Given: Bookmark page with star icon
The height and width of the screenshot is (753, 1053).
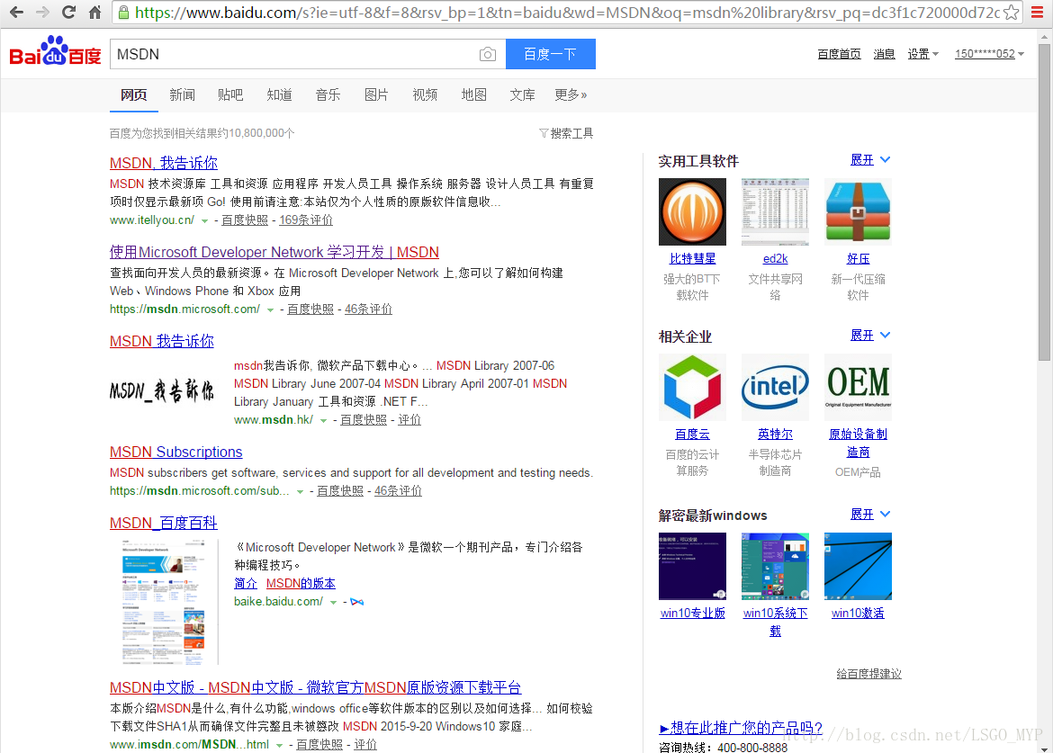Looking at the screenshot, I should coord(1011,12).
